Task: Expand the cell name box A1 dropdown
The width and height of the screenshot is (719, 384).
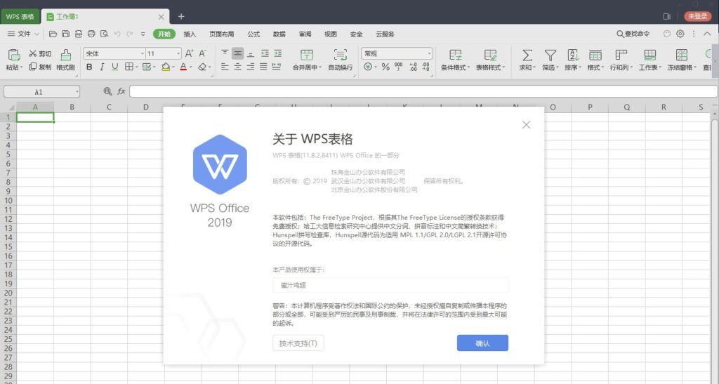Action: 77,92
